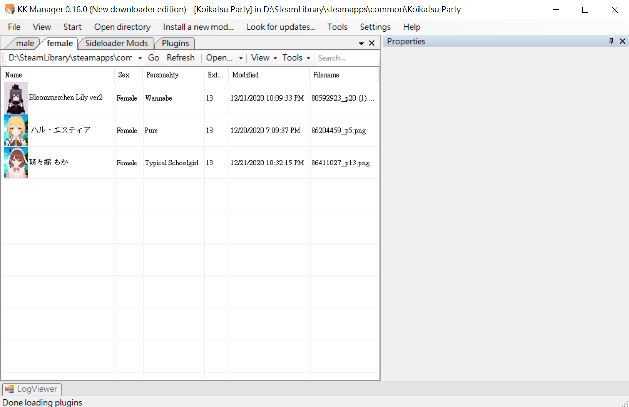Image resolution: width=629 pixels, height=407 pixels.
Task: Expand the toolbar Tools dropdown
Action: (x=296, y=58)
